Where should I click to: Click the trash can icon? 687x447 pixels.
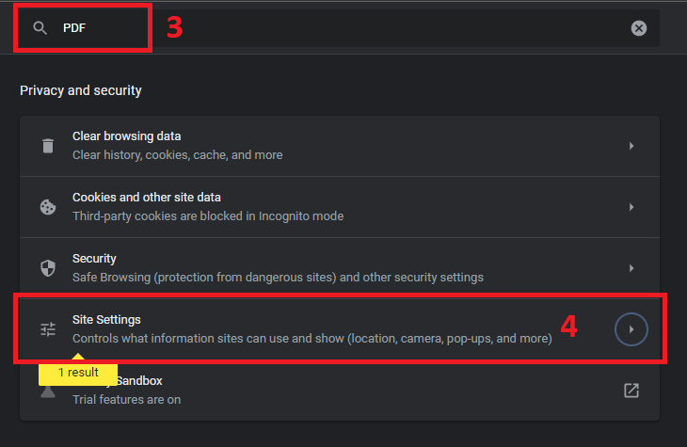[x=48, y=146]
